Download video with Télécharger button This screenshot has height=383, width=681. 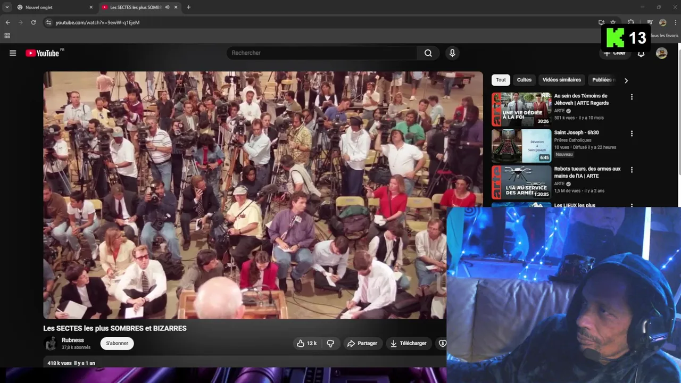tap(409, 344)
